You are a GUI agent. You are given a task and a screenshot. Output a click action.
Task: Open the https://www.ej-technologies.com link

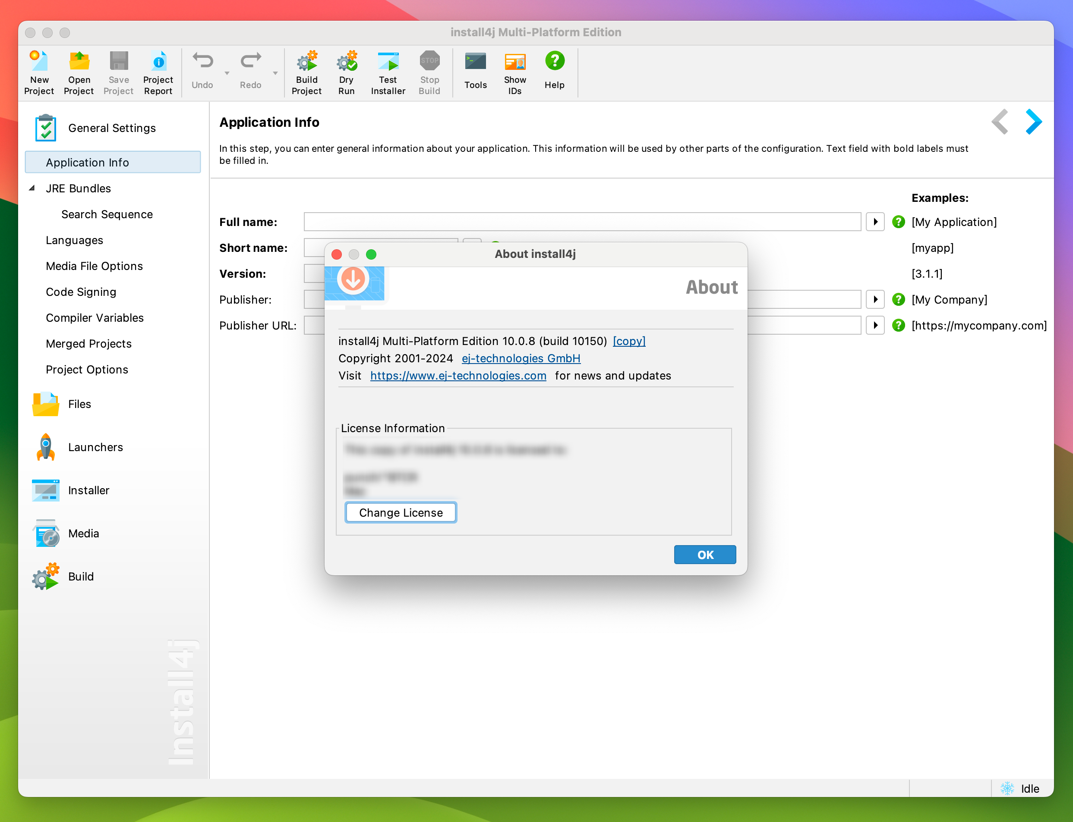tap(458, 376)
